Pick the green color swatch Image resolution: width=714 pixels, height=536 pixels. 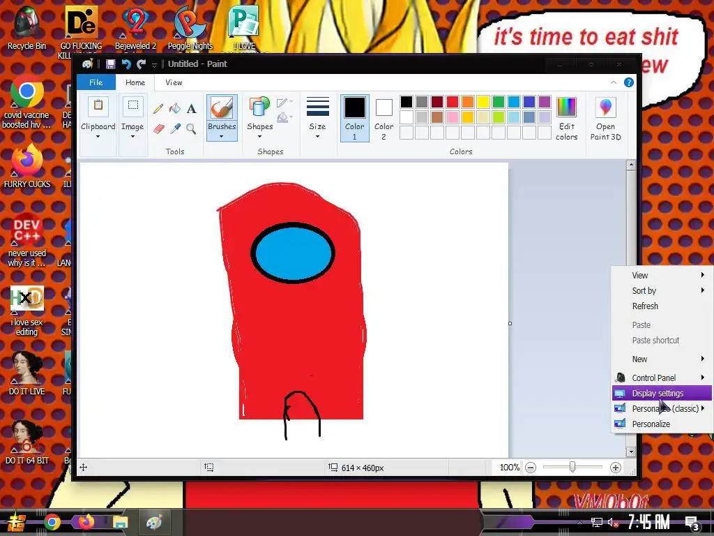pyautogui.click(x=498, y=102)
